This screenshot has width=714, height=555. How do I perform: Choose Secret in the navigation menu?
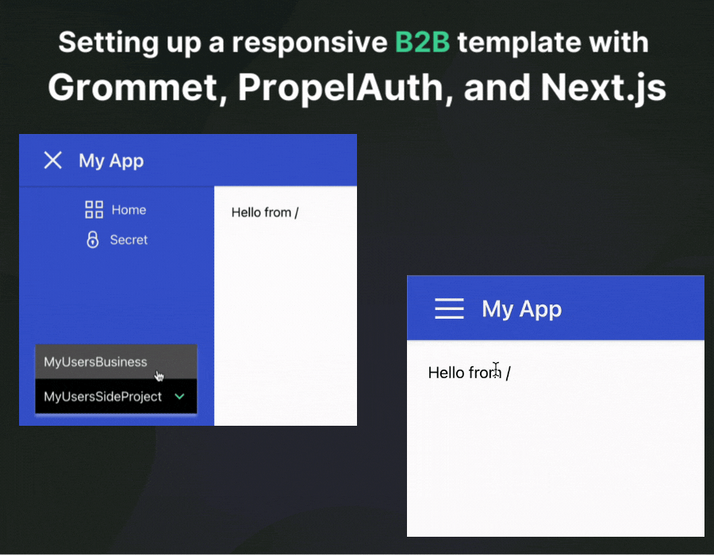[x=129, y=239]
